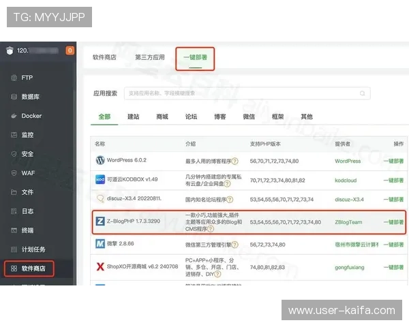
Task: Click the 日志 log icon
Action: click(14, 211)
